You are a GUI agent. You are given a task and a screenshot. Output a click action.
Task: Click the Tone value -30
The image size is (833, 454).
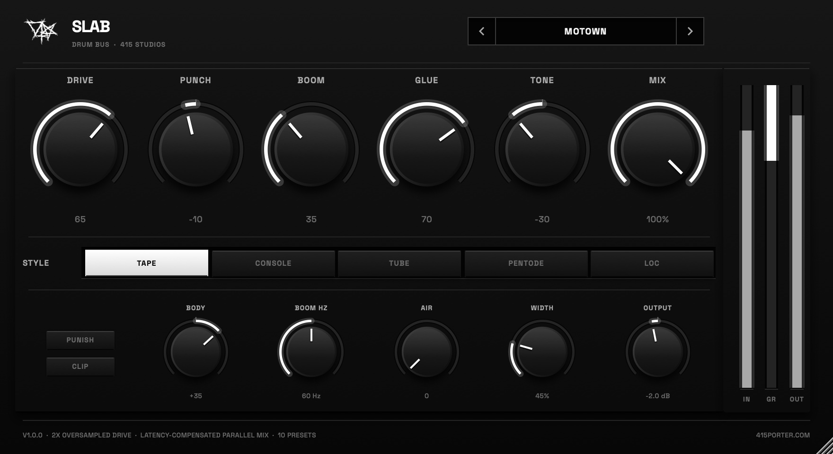(x=542, y=219)
